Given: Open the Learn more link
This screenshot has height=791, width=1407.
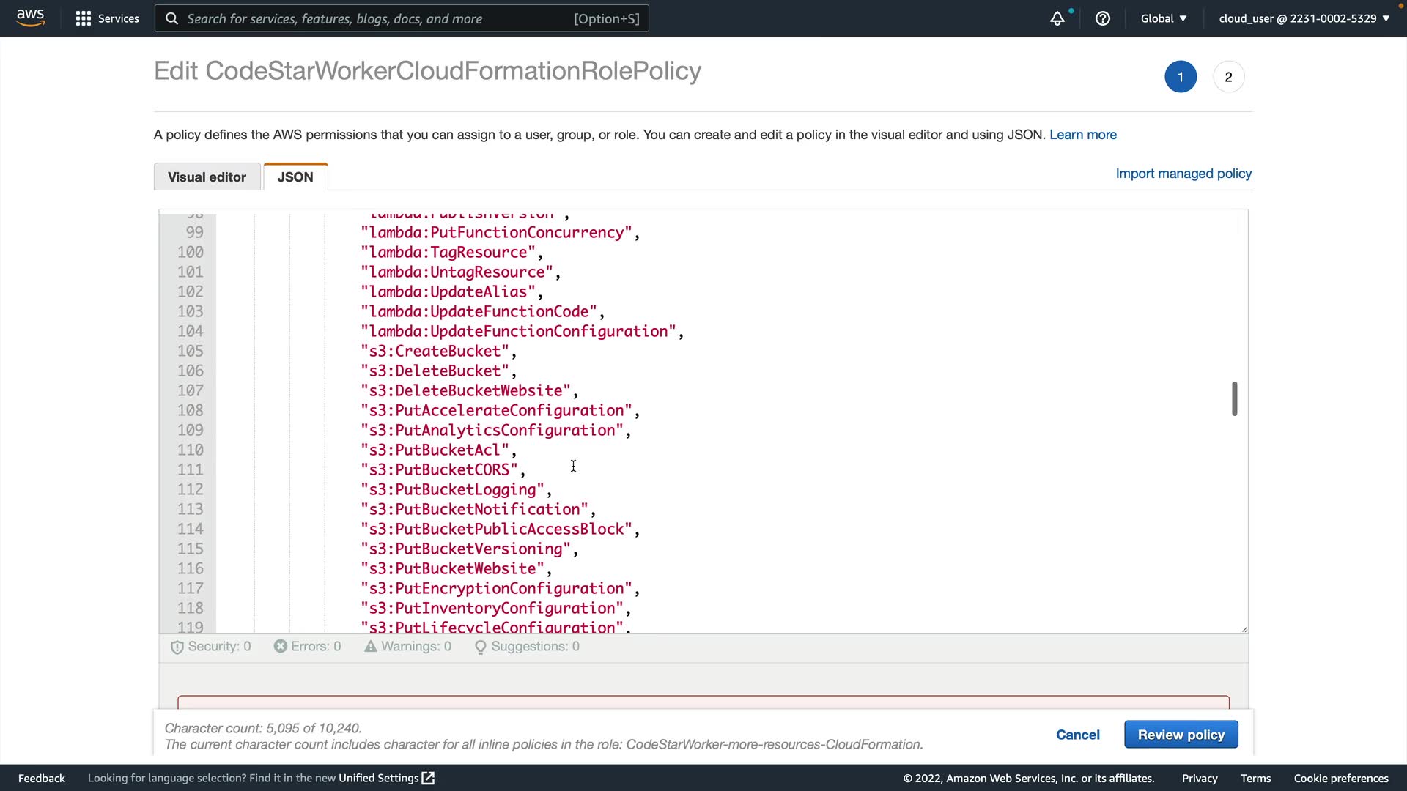Looking at the screenshot, I should point(1082,135).
